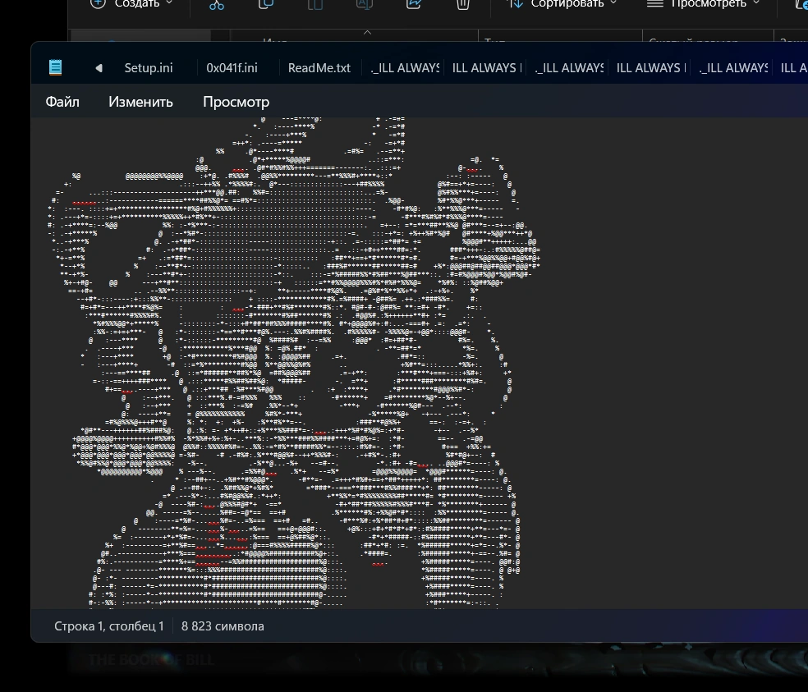Click the Cut scissors icon in Explorer toolbar
Image resolution: width=808 pixels, height=692 pixels.
click(217, 5)
